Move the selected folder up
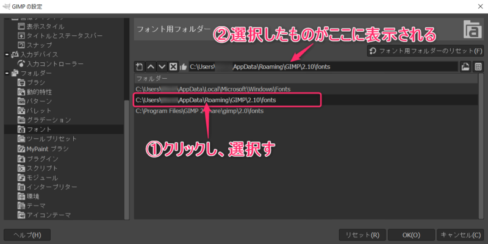The height and width of the screenshot is (244, 488). 151,66
